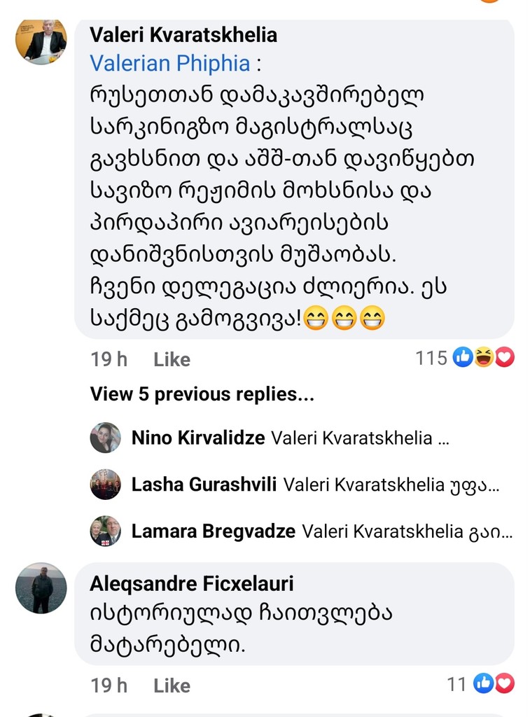
Task: Open Valeri Kvaratskhelia's name link on the top comment
Action: 183,34
